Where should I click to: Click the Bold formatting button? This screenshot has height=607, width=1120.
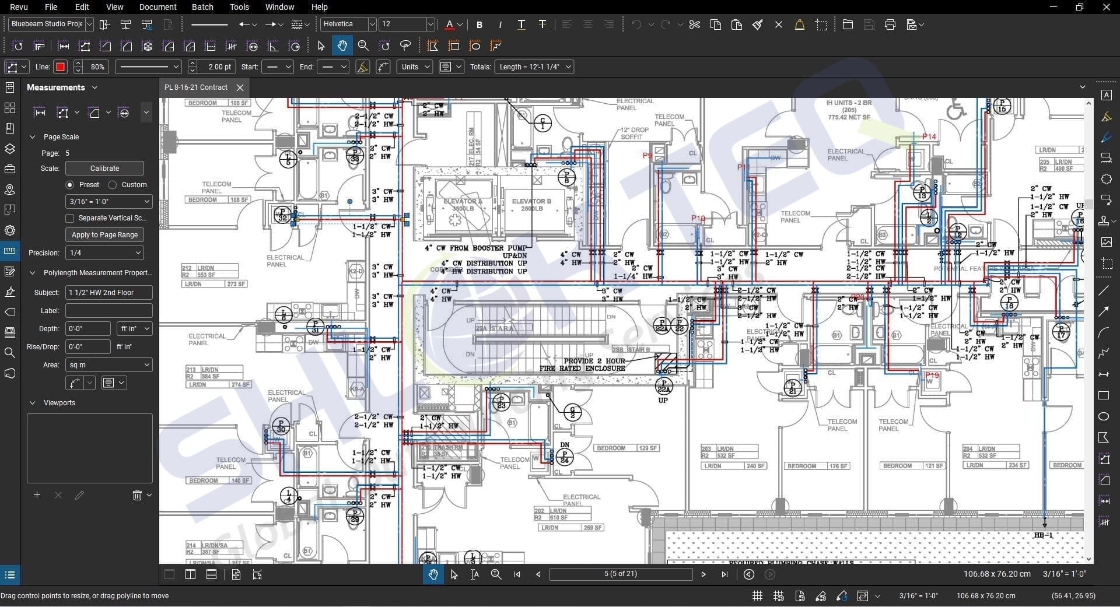coord(480,24)
